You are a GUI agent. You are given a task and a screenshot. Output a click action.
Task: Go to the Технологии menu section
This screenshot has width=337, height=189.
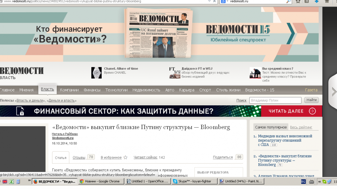click(116, 90)
